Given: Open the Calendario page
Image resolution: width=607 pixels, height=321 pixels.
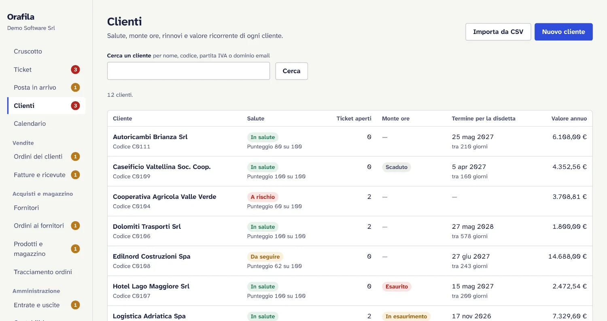Looking at the screenshot, I should pos(46,124).
